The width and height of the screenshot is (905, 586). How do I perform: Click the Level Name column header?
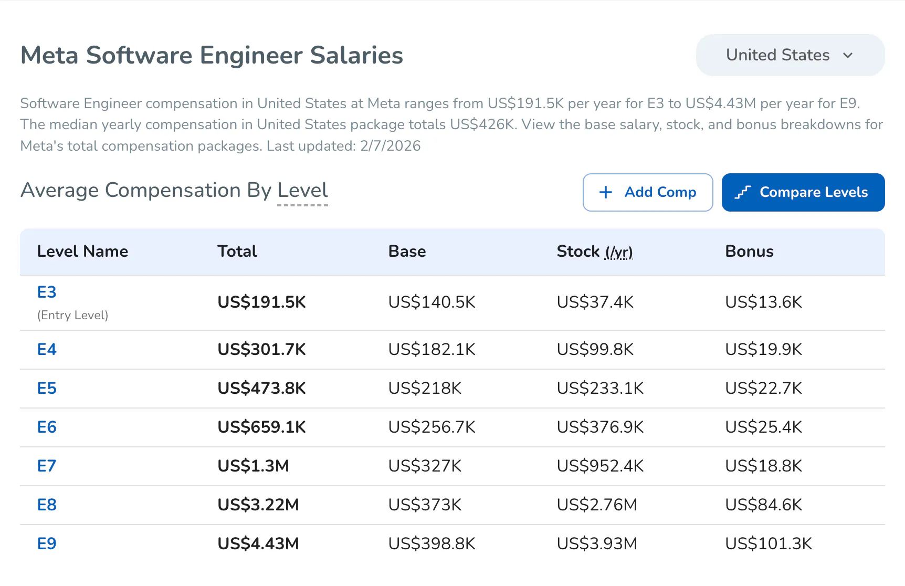pos(82,252)
